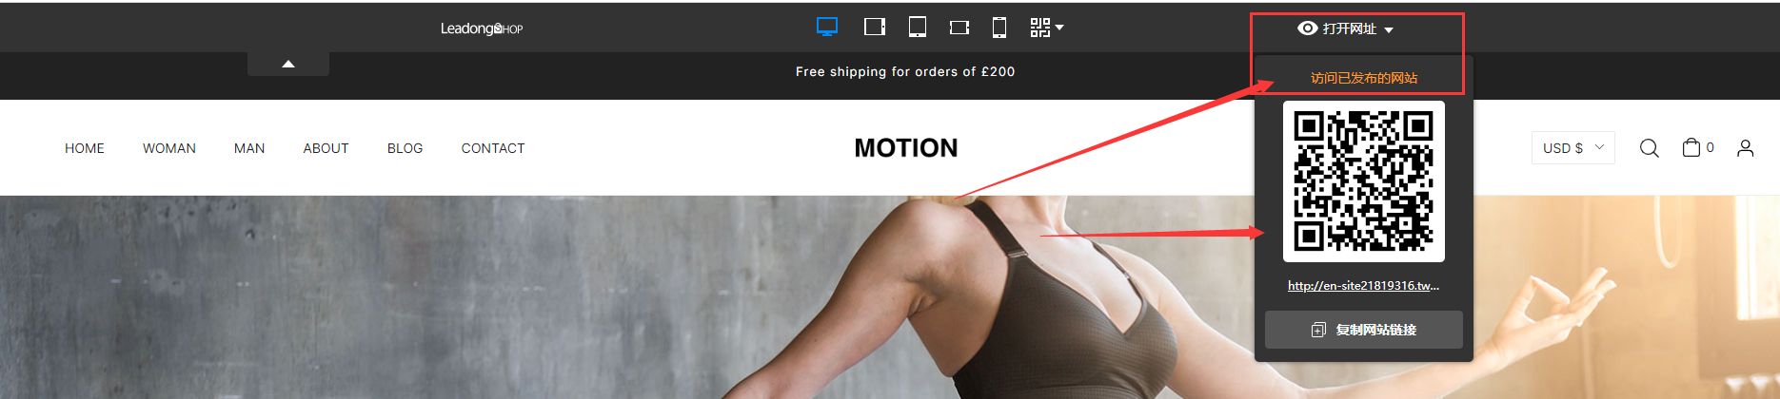The image size is (1780, 399).
Task: Open the shopping bag cart
Action: (x=1691, y=147)
